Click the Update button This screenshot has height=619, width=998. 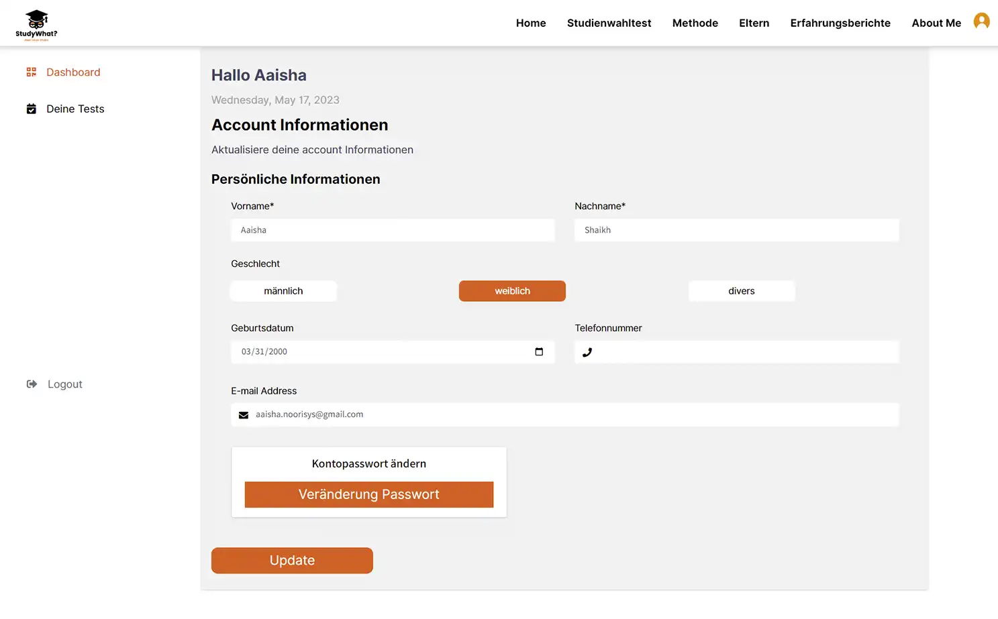pos(292,560)
